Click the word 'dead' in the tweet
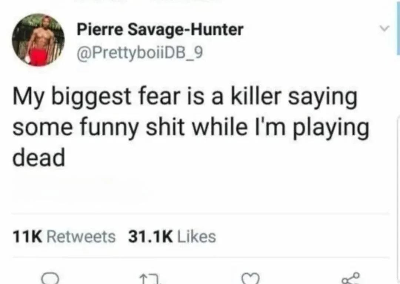Image resolution: width=400 pixels, height=284 pixels. point(39,158)
